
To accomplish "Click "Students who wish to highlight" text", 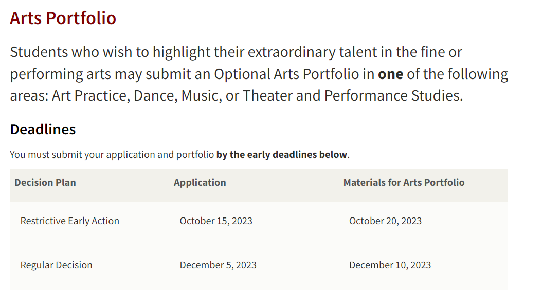I will [110, 52].
